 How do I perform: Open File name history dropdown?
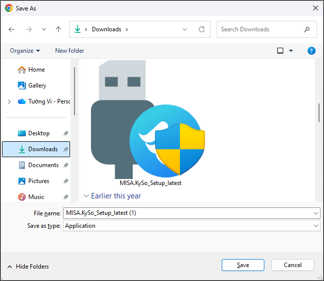point(316,213)
